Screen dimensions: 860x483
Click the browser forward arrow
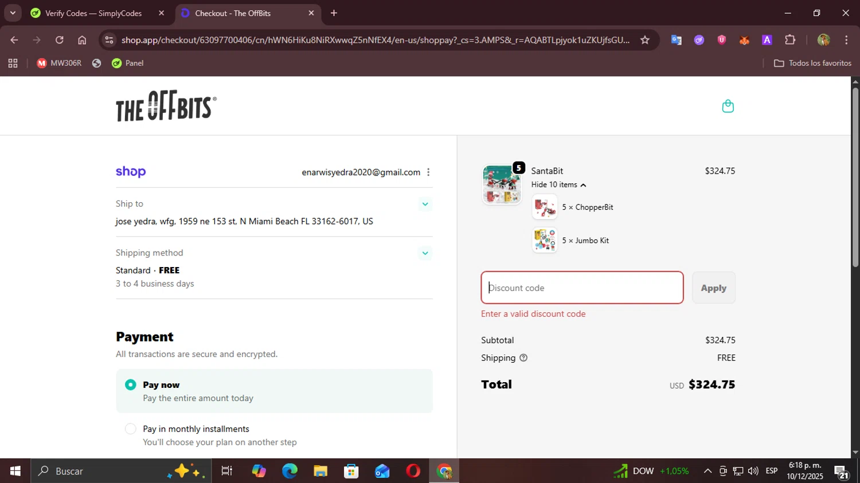coord(37,40)
